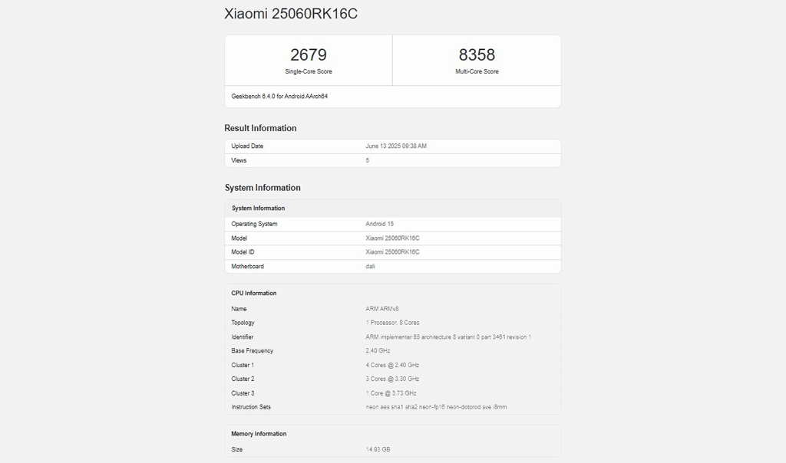Click the System Information table header

[258, 209]
